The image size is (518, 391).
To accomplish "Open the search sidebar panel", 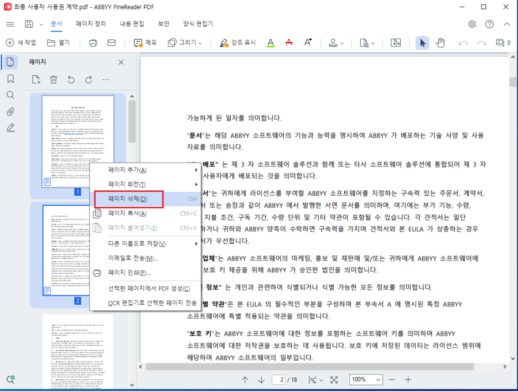I will coord(11,95).
